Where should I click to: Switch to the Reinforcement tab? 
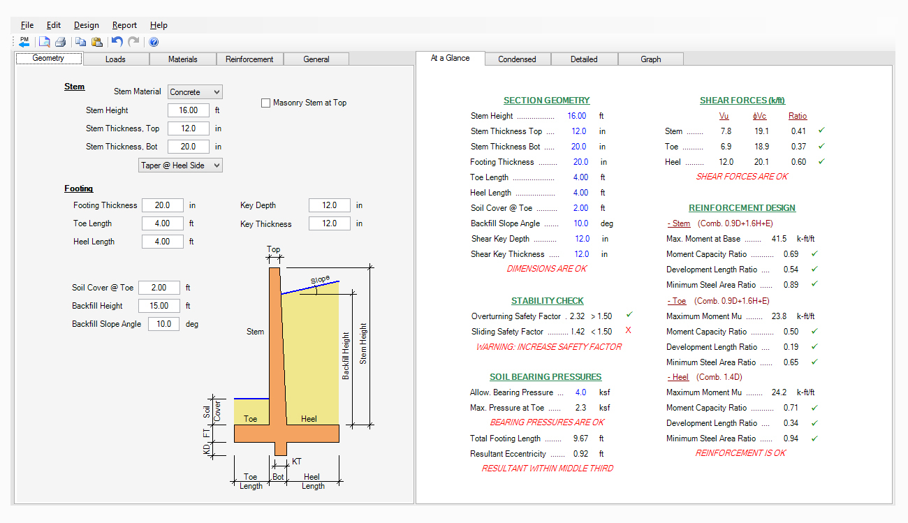click(x=249, y=59)
